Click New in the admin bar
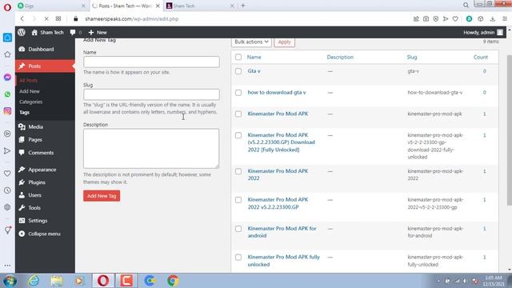Image resolution: width=512 pixels, height=288 pixels. click(x=98, y=32)
